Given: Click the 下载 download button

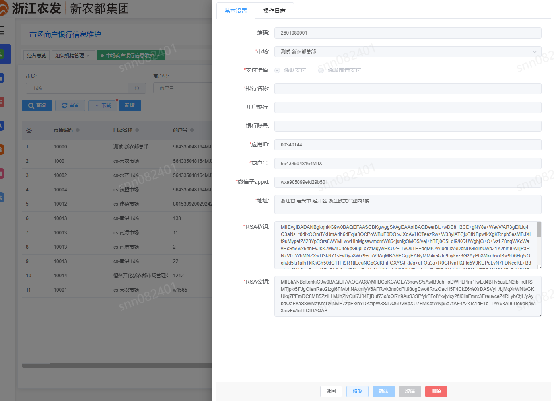Looking at the screenshot, I should coord(103,105).
